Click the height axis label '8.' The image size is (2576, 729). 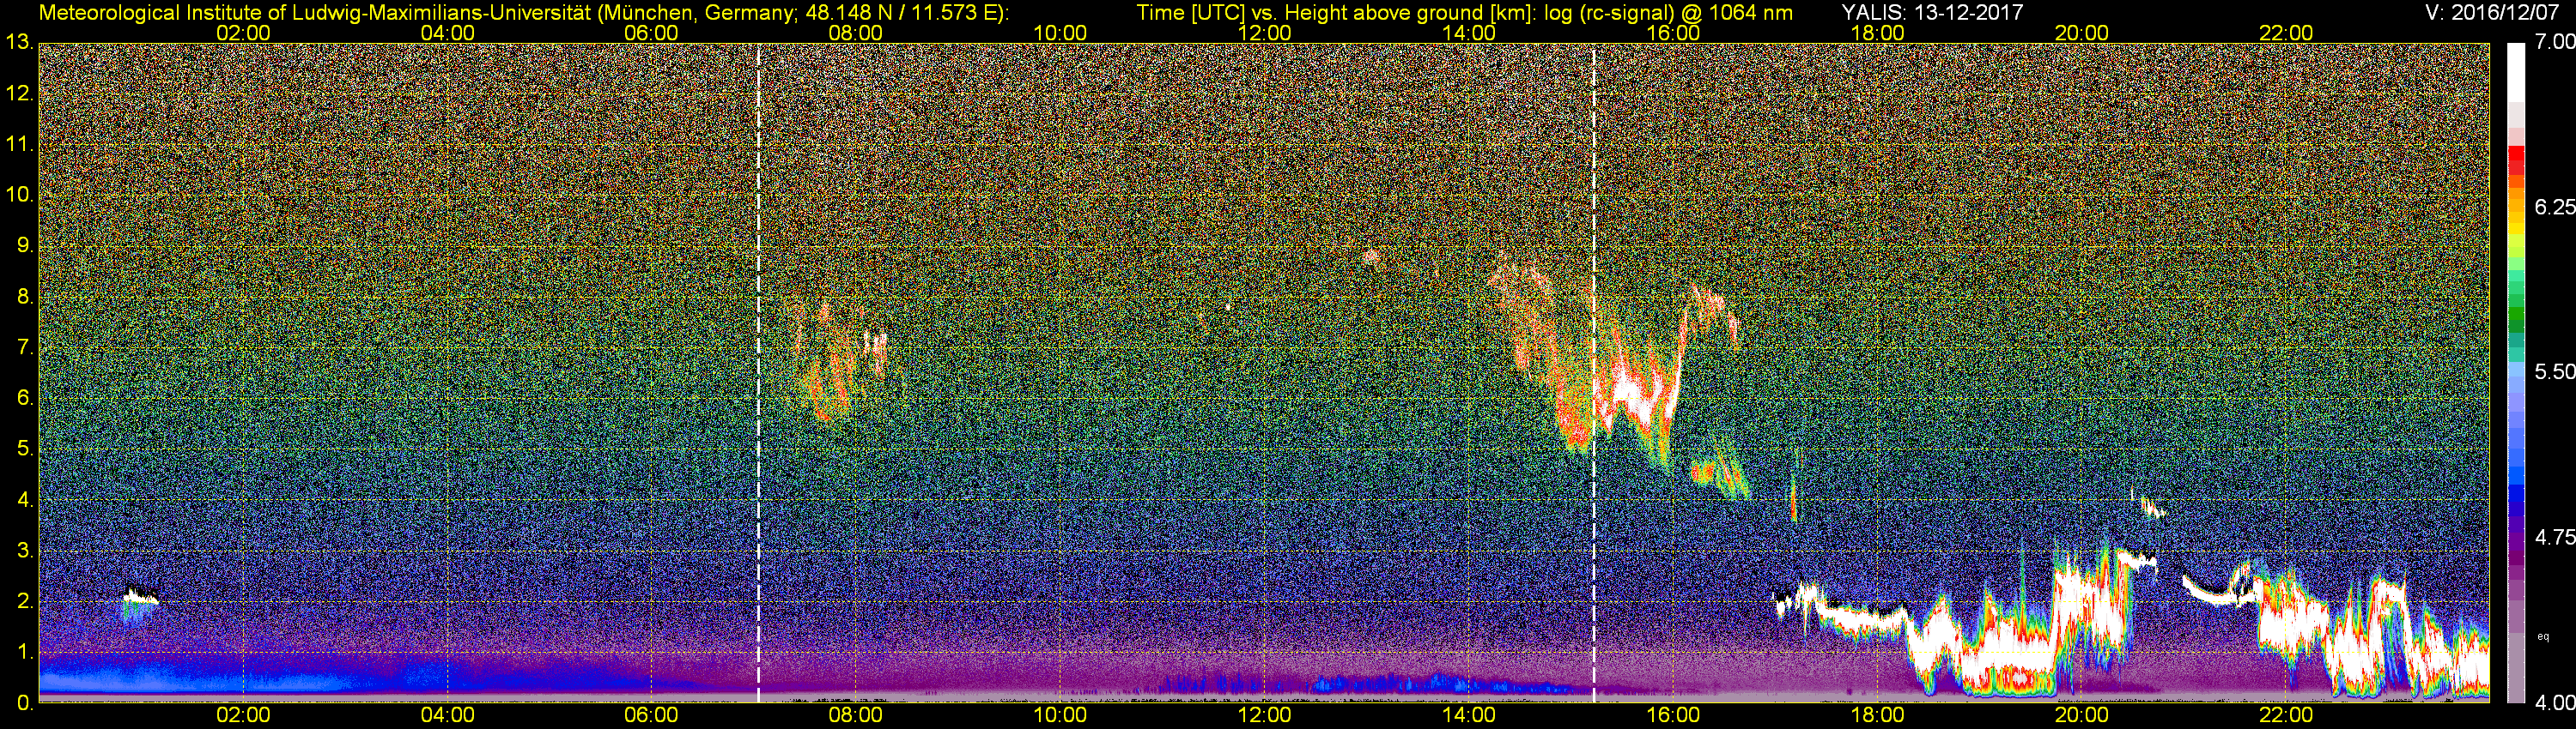point(25,297)
